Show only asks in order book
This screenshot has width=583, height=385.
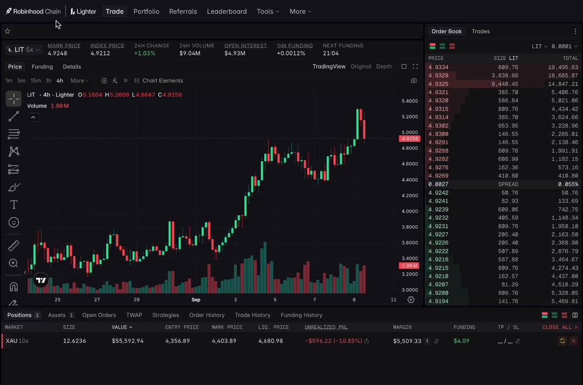452,47
